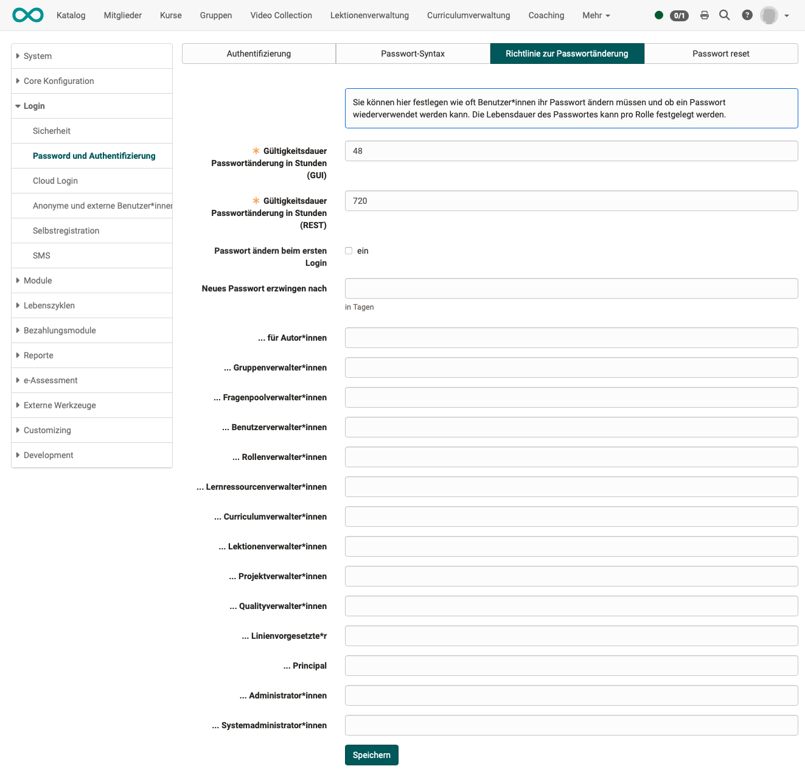Open Video Collection in navigation
Viewport: 805px width, 783px height.
(x=281, y=15)
